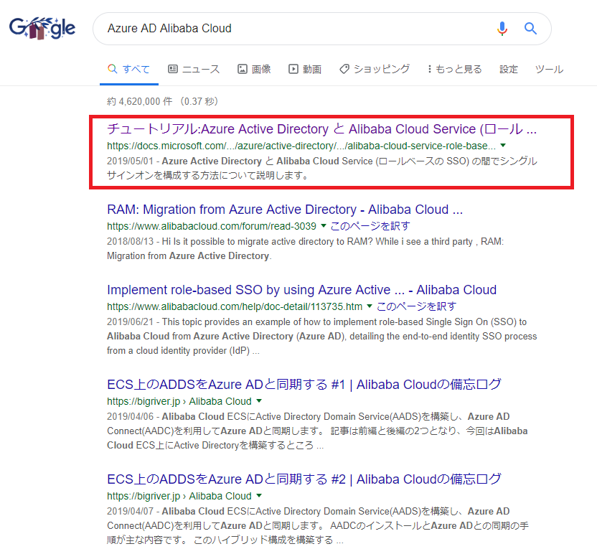Expand dropdown arrow next to forum/read-3039 URL

[323, 226]
